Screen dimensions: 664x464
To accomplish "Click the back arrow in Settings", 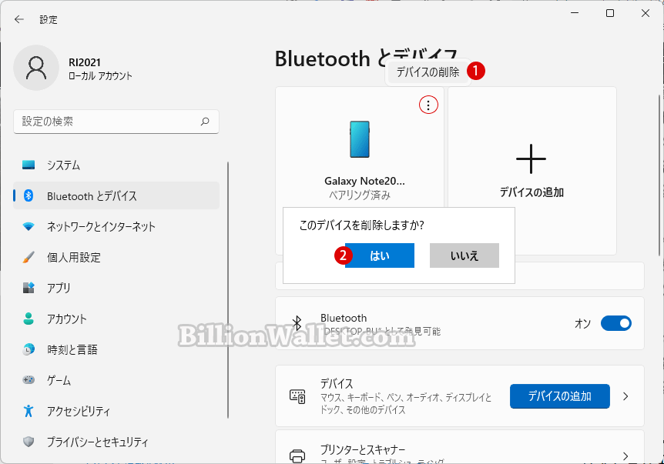I will point(19,19).
